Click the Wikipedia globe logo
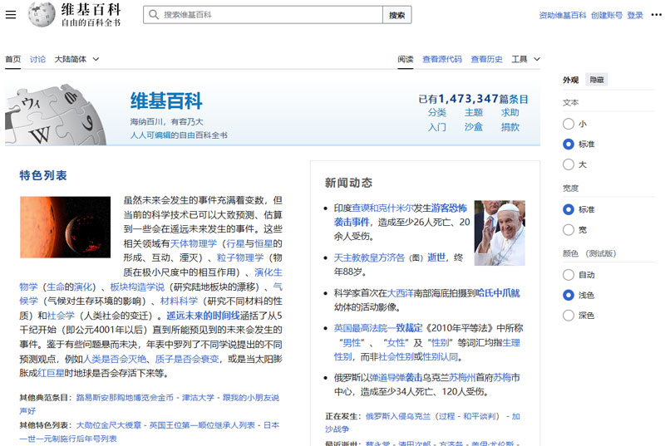 (x=42, y=15)
